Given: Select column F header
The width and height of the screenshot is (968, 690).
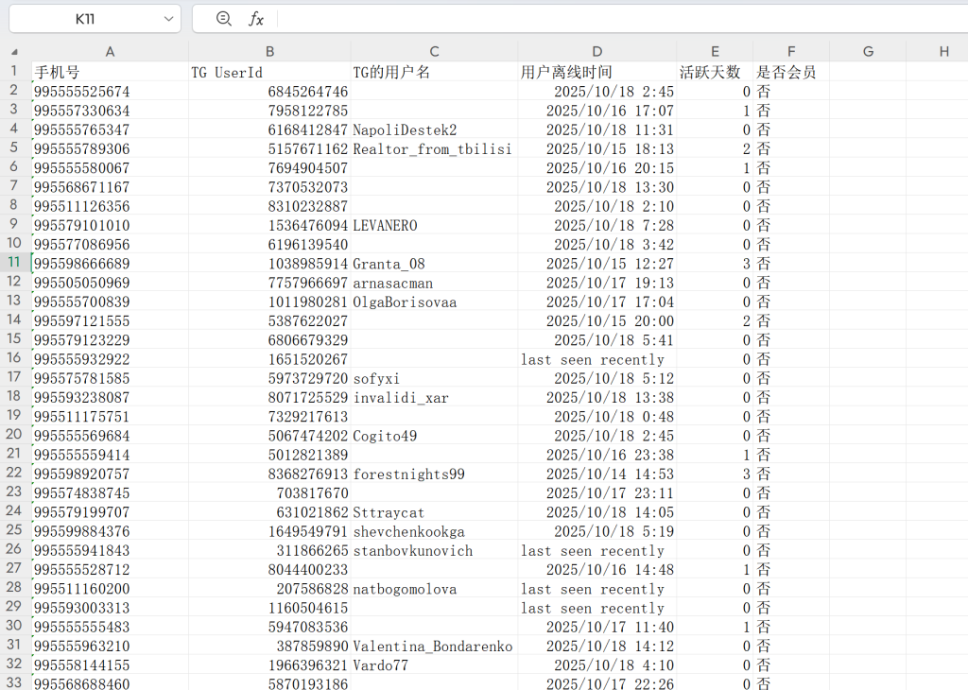Looking at the screenshot, I should click(791, 52).
